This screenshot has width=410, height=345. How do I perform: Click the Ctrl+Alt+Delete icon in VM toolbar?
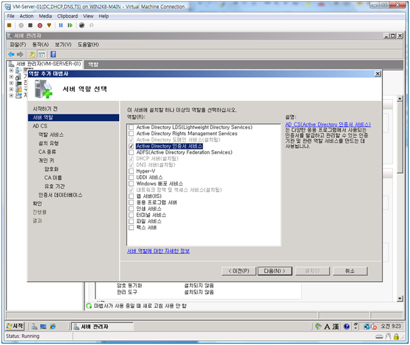click(x=9, y=25)
